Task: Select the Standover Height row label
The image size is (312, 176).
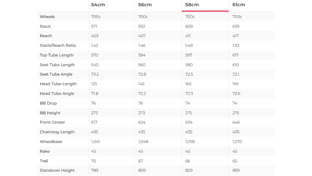Action: click(57, 170)
